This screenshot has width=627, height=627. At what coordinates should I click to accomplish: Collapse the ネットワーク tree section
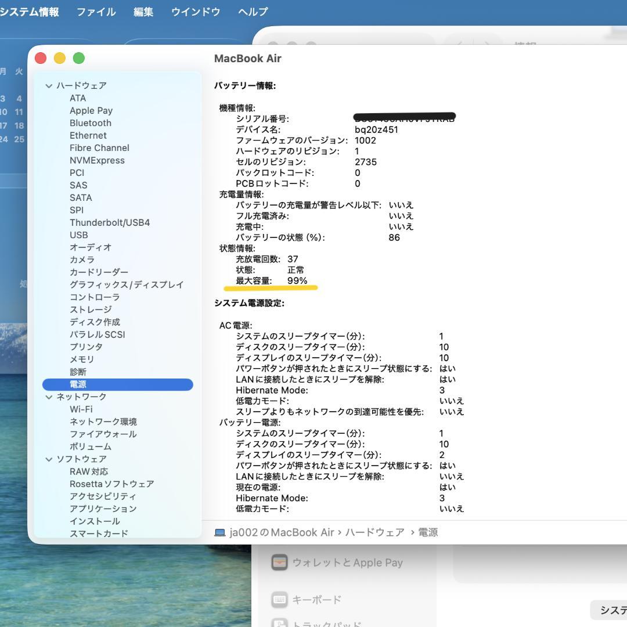pyautogui.click(x=49, y=397)
